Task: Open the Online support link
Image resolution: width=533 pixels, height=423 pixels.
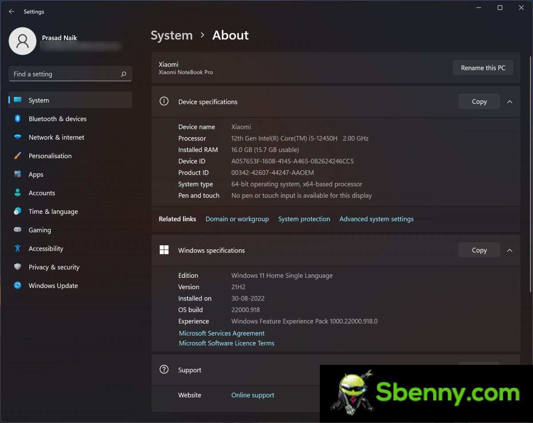Action: [253, 395]
